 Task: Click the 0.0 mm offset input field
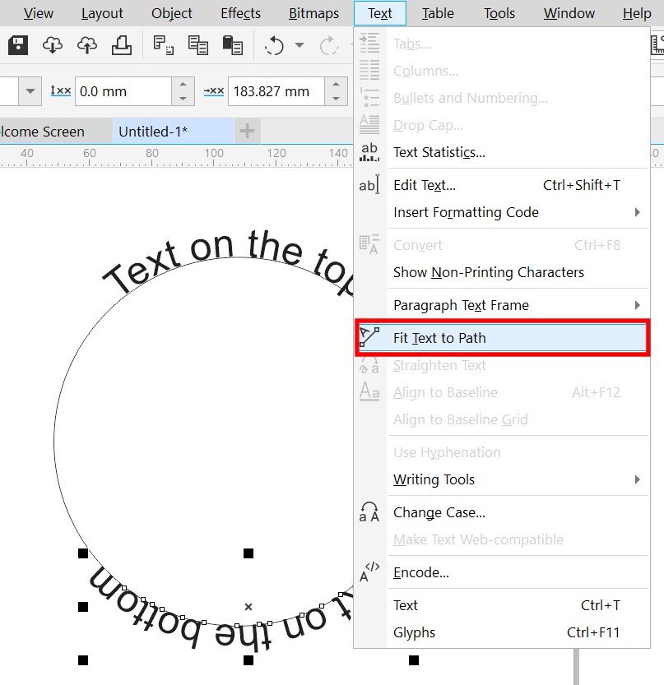pyautogui.click(x=122, y=91)
